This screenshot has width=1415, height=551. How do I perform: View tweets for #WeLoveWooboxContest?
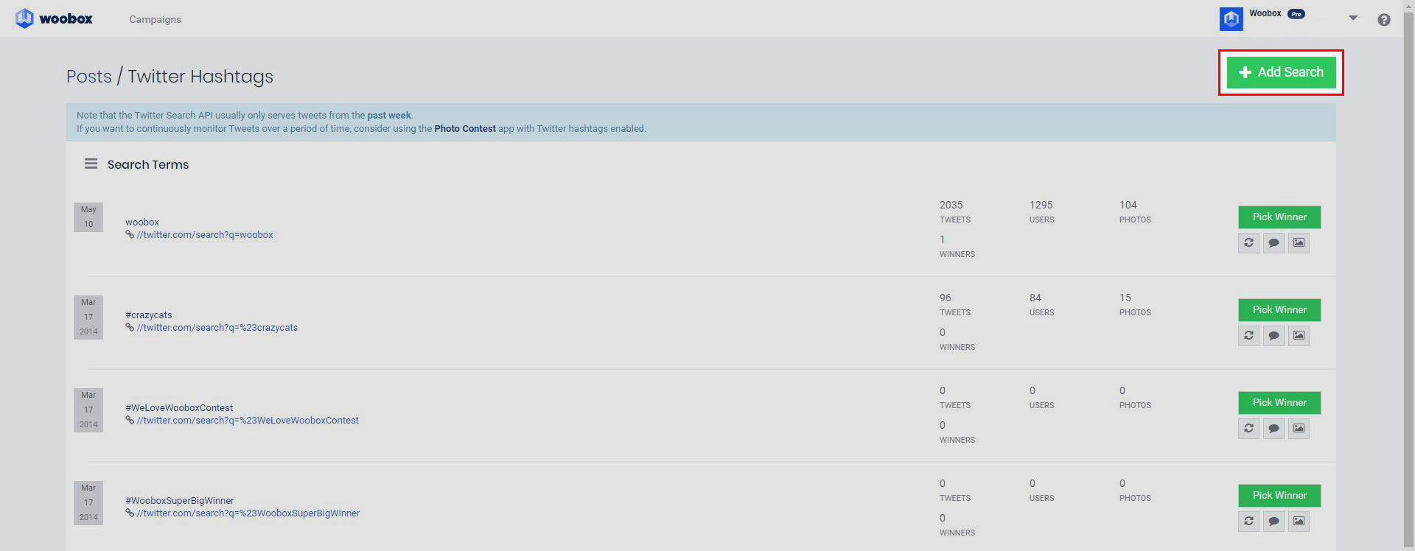pos(1273,429)
